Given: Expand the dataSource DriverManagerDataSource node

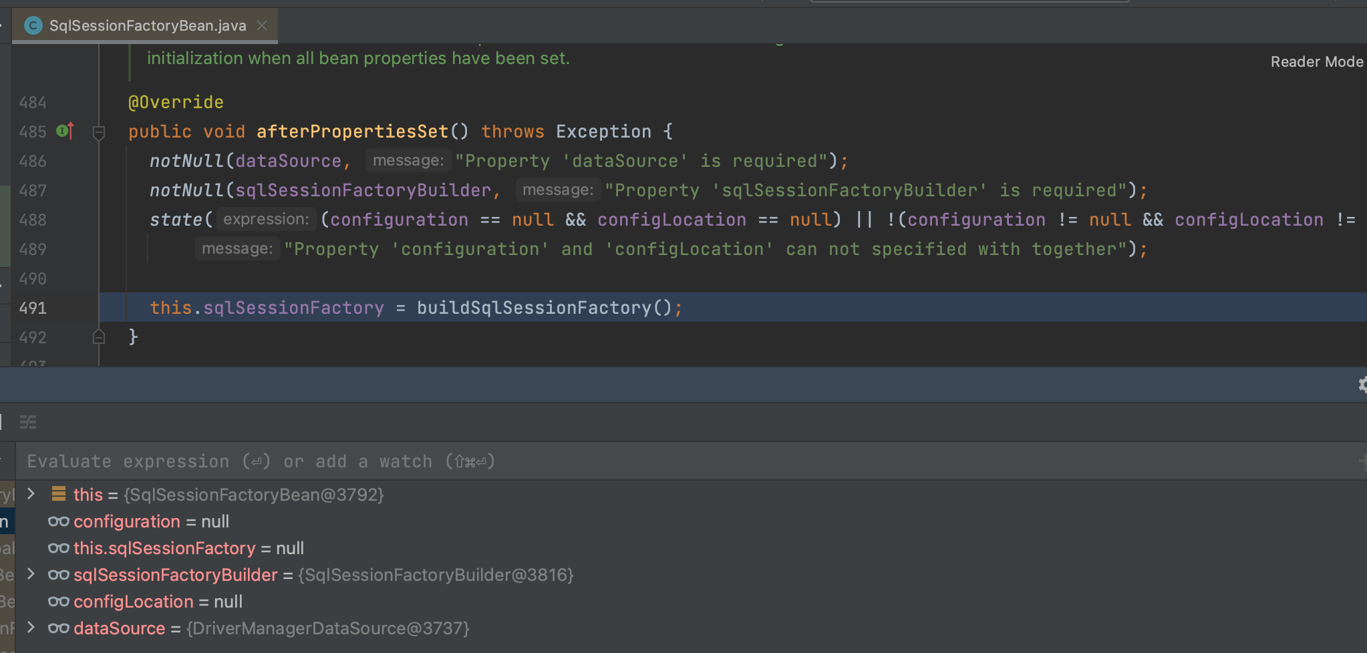Looking at the screenshot, I should pyautogui.click(x=31, y=628).
